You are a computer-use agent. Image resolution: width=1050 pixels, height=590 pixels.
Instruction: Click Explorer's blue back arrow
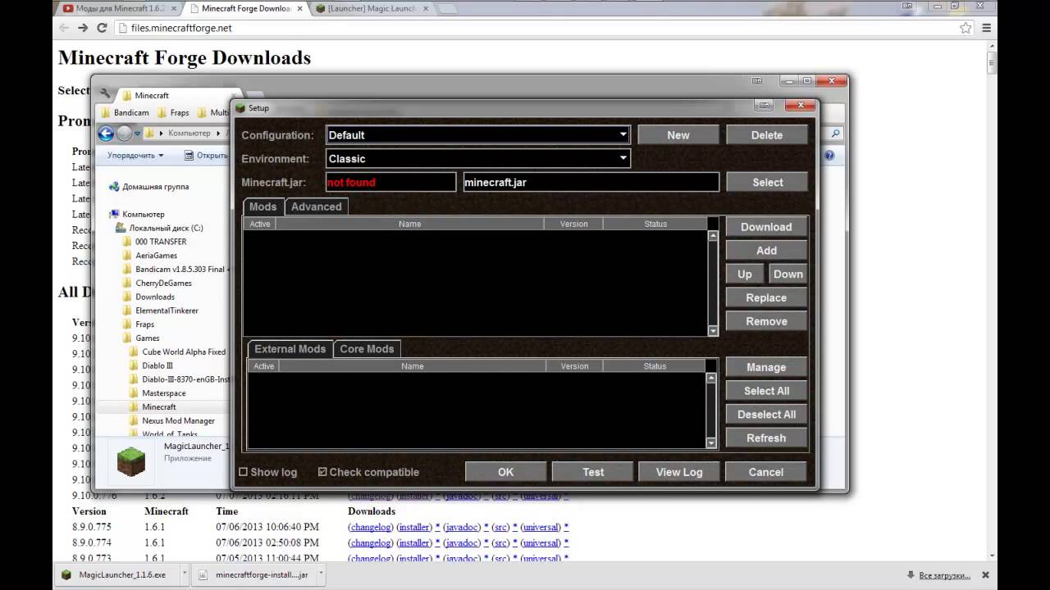[x=106, y=133]
